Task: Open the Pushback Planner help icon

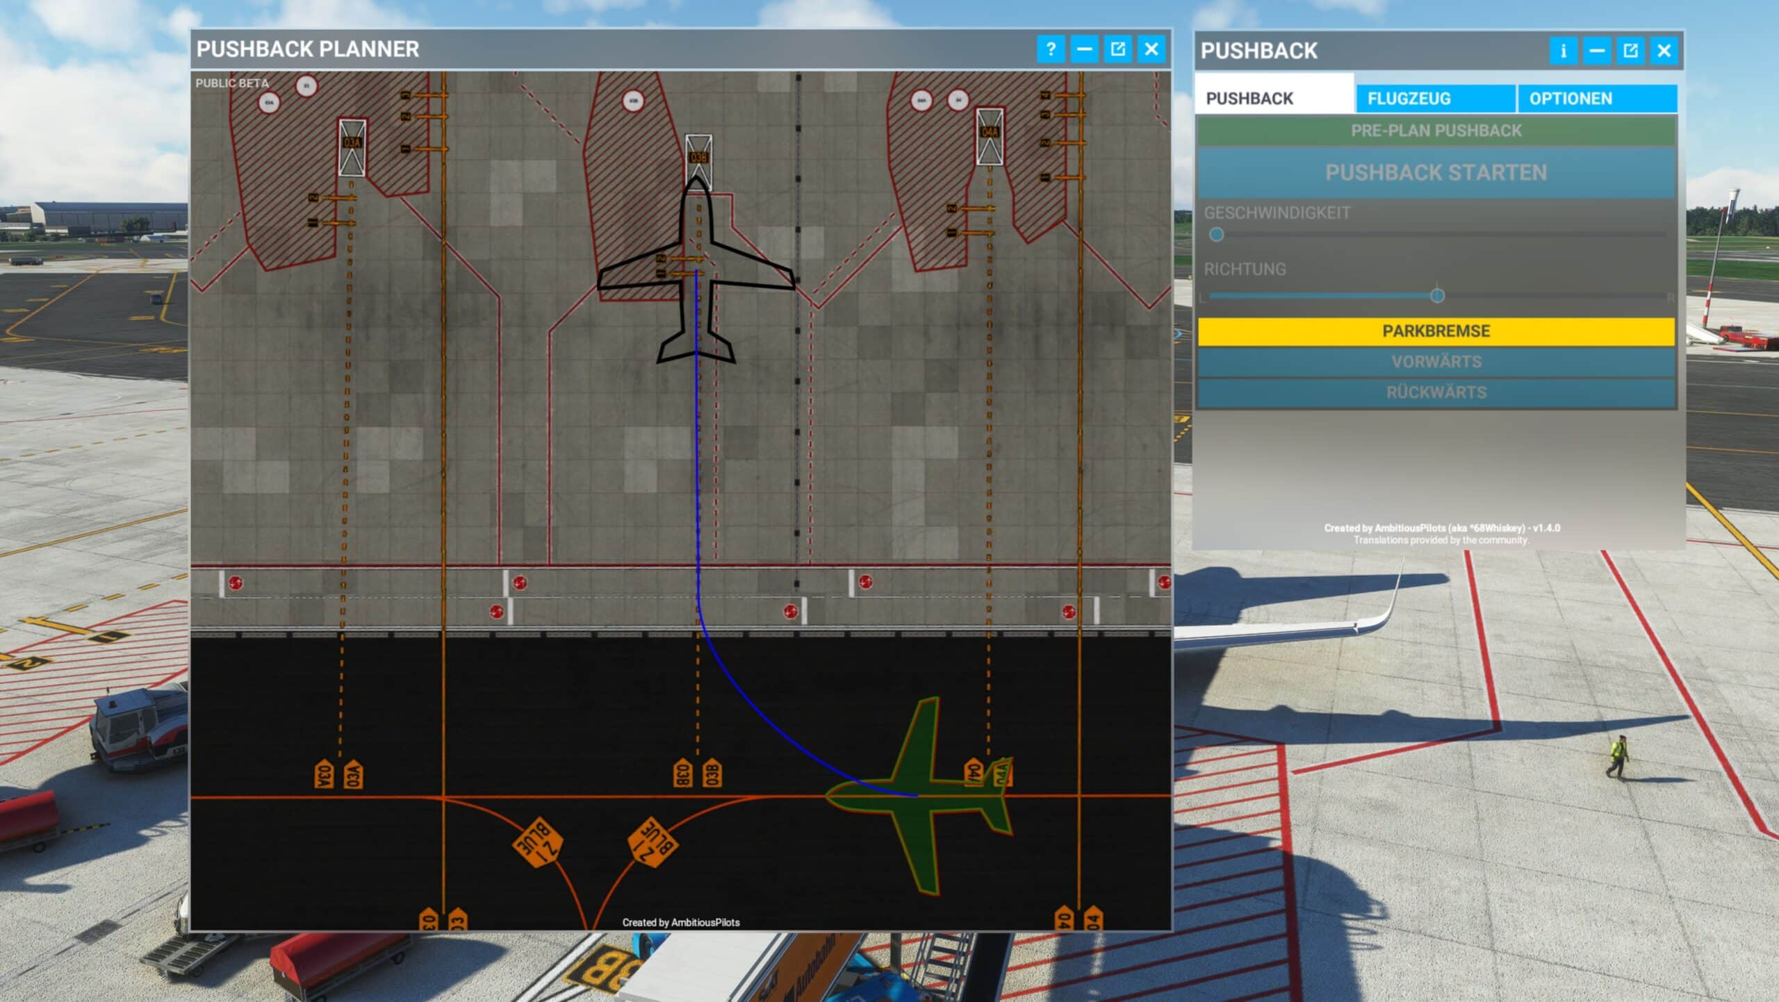Action: coord(1050,49)
